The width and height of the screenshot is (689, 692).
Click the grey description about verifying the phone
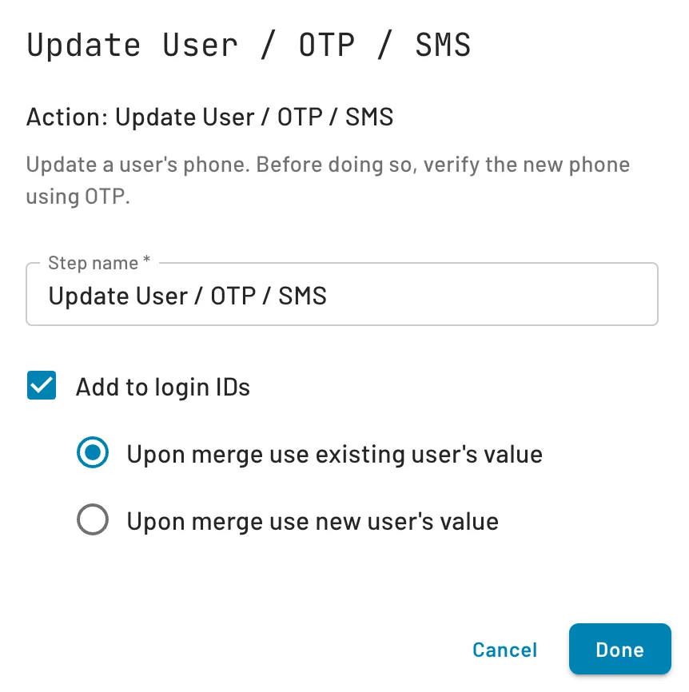pos(328,166)
